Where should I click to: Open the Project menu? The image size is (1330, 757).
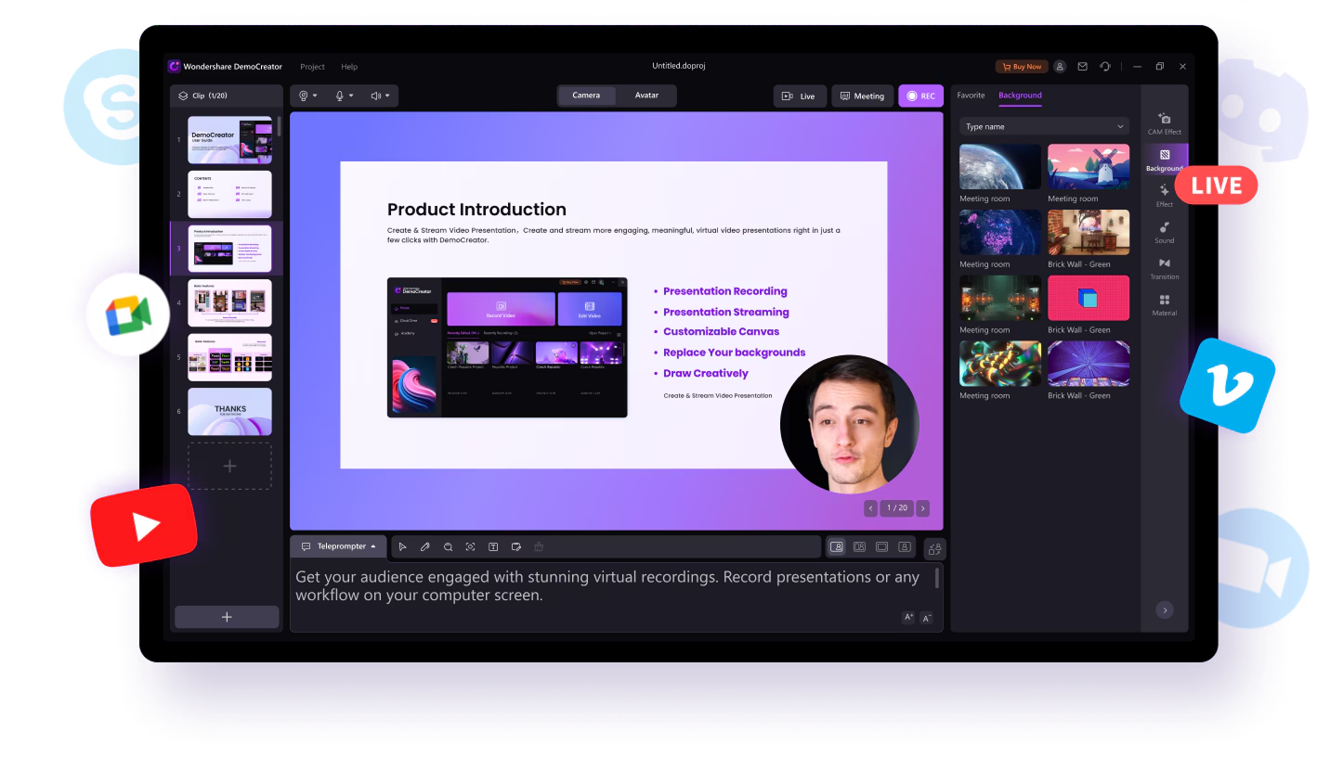point(312,67)
